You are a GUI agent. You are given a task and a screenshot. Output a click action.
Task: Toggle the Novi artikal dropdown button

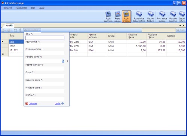(x=32, y=30)
